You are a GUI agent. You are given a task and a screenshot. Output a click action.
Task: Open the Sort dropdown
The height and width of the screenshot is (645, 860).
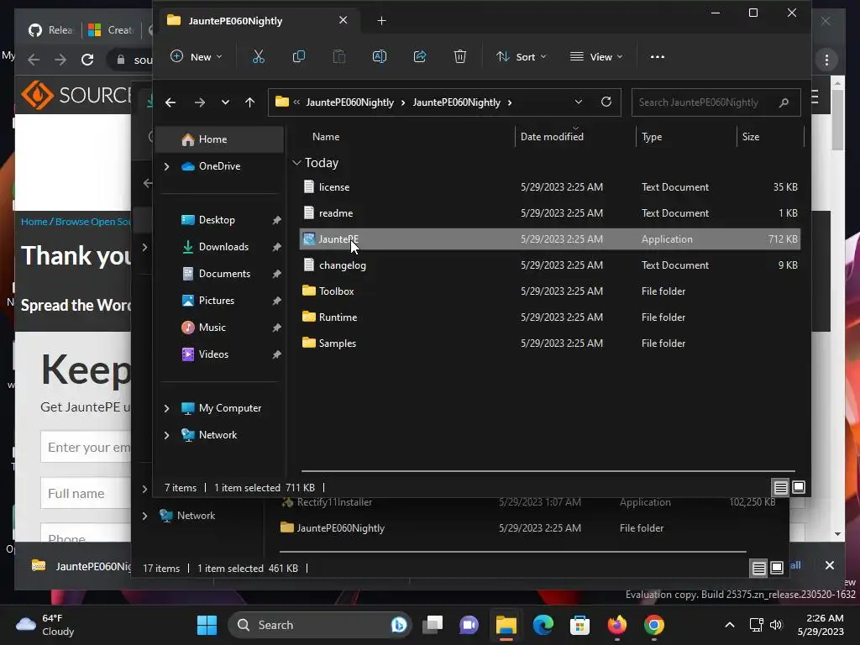click(522, 56)
